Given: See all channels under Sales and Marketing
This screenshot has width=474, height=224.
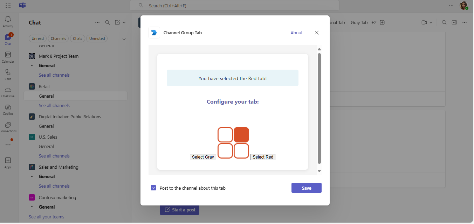Looking at the screenshot, I should pyautogui.click(x=54, y=186).
